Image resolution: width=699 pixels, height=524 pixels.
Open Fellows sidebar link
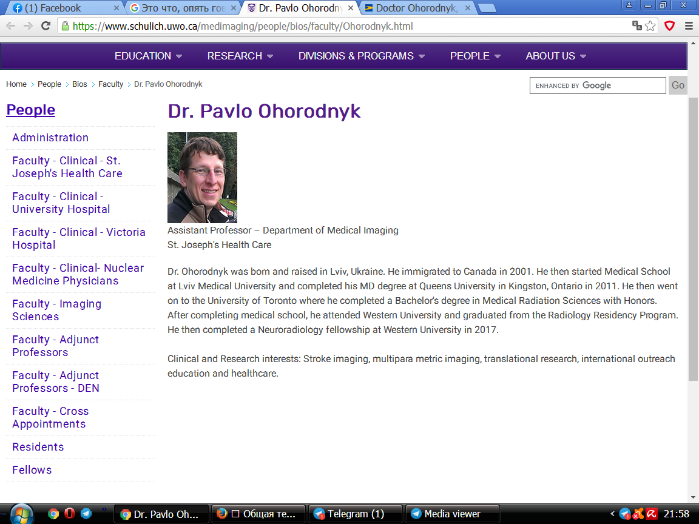tap(32, 470)
